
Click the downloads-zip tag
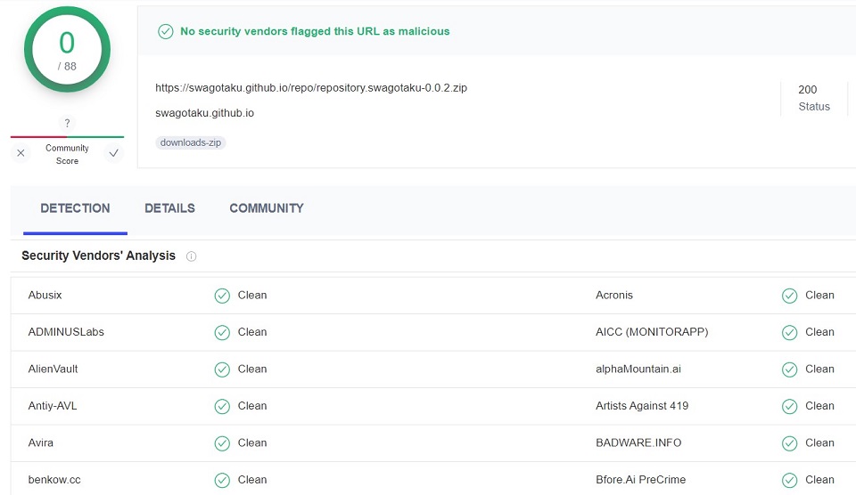[x=191, y=142]
